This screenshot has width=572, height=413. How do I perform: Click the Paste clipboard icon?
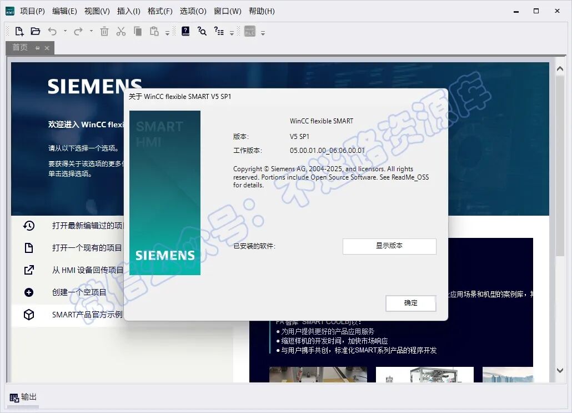(154, 31)
